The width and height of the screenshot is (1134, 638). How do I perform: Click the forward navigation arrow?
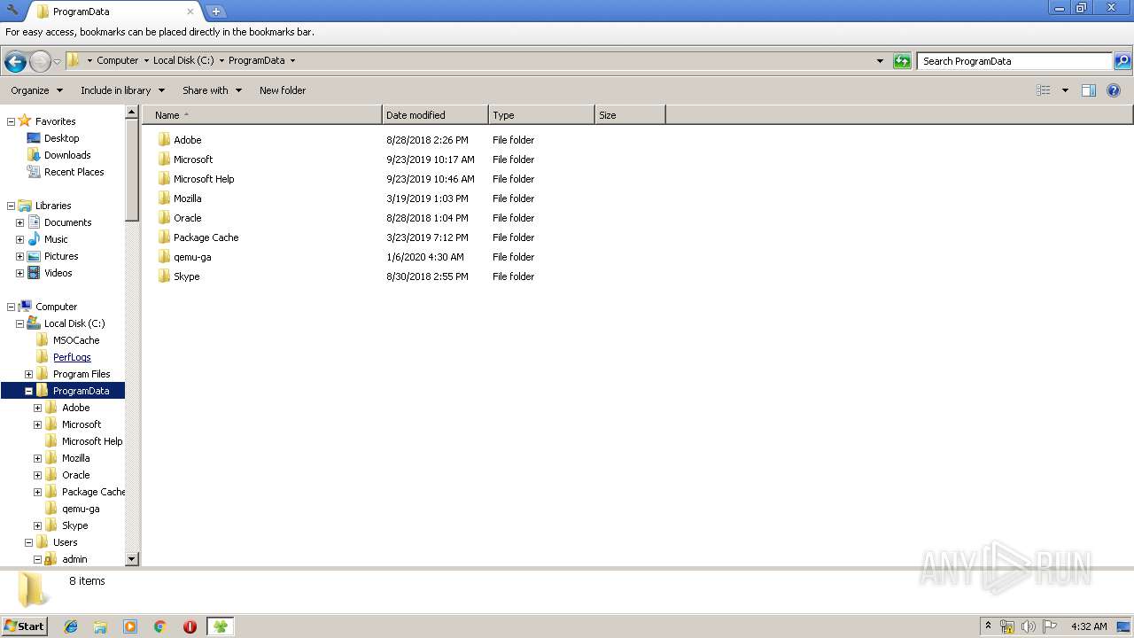pos(40,61)
